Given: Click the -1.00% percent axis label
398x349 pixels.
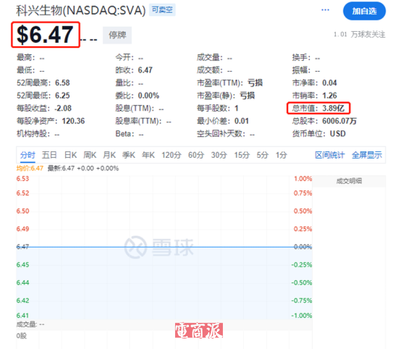Looking at the screenshot, I should pyautogui.click(x=301, y=316).
